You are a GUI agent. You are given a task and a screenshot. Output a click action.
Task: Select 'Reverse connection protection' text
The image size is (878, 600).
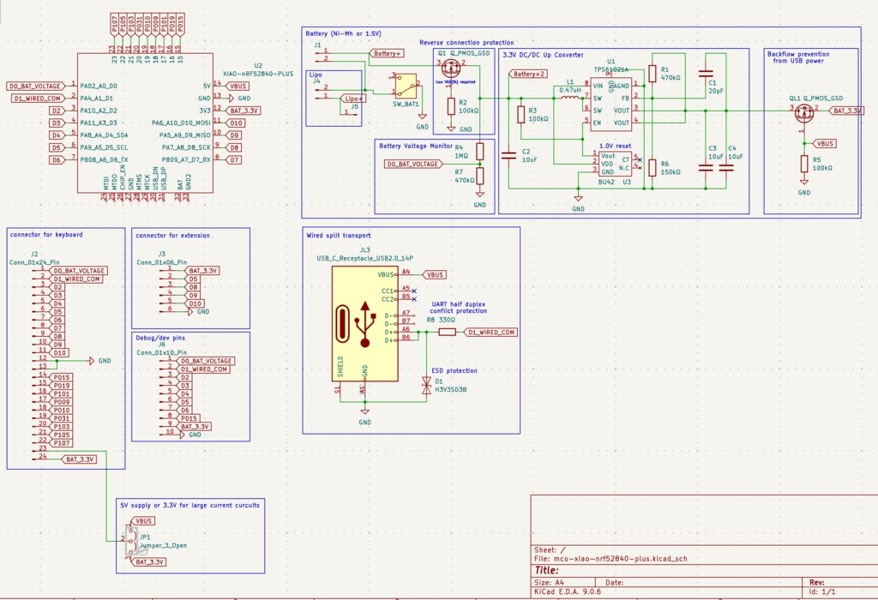pyautogui.click(x=466, y=43)
